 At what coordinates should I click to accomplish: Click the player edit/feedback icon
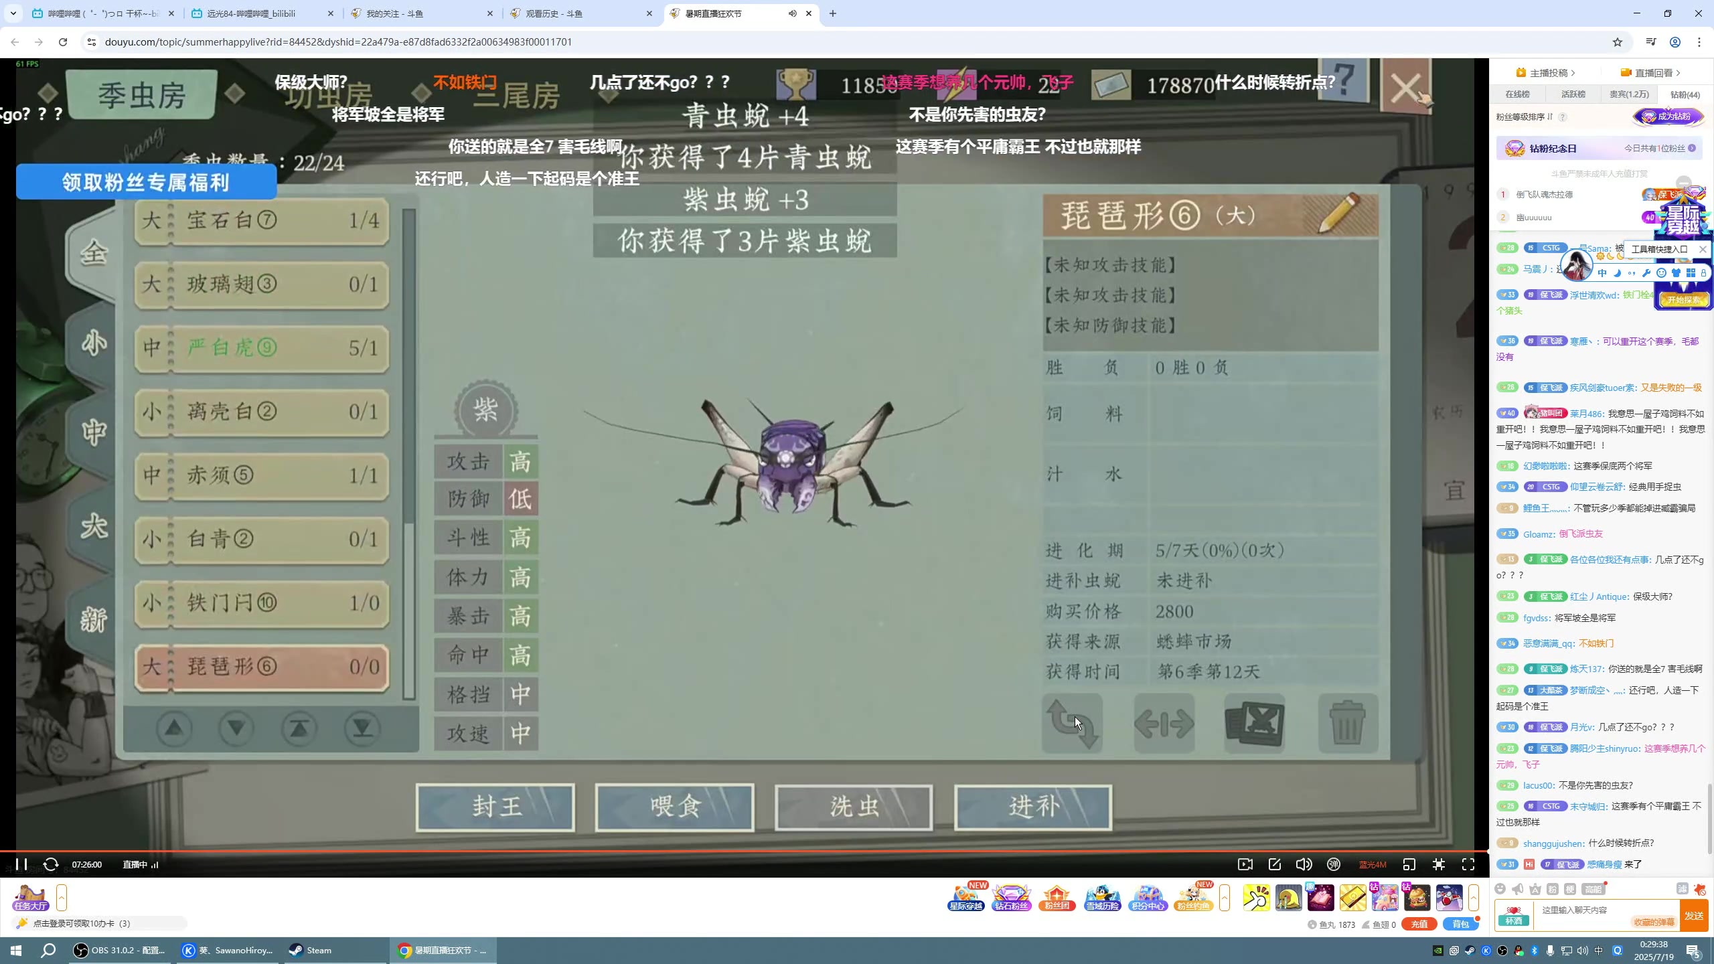(x=1275, y=864)
